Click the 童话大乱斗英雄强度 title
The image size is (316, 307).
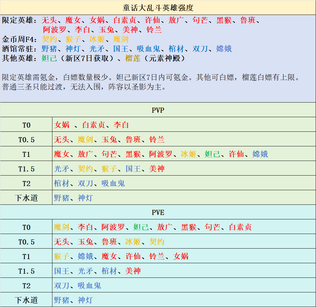coord(158,5)
